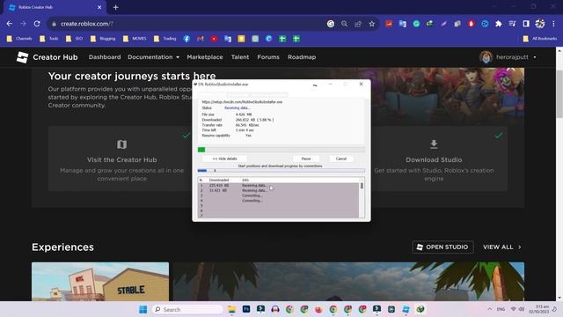Open the herorajputt profile avatar
The image size is (563, 317).
coord(486,57)
